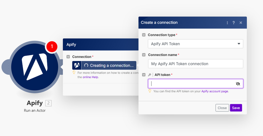Click the left connector bump on Apify module
This screenshot has width=263, height=136.
click(x=5, y=67)
